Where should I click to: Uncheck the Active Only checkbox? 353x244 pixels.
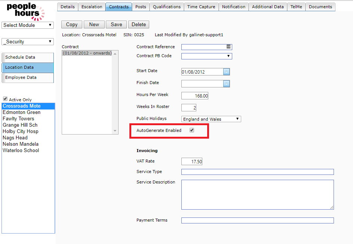click(5, 99)
